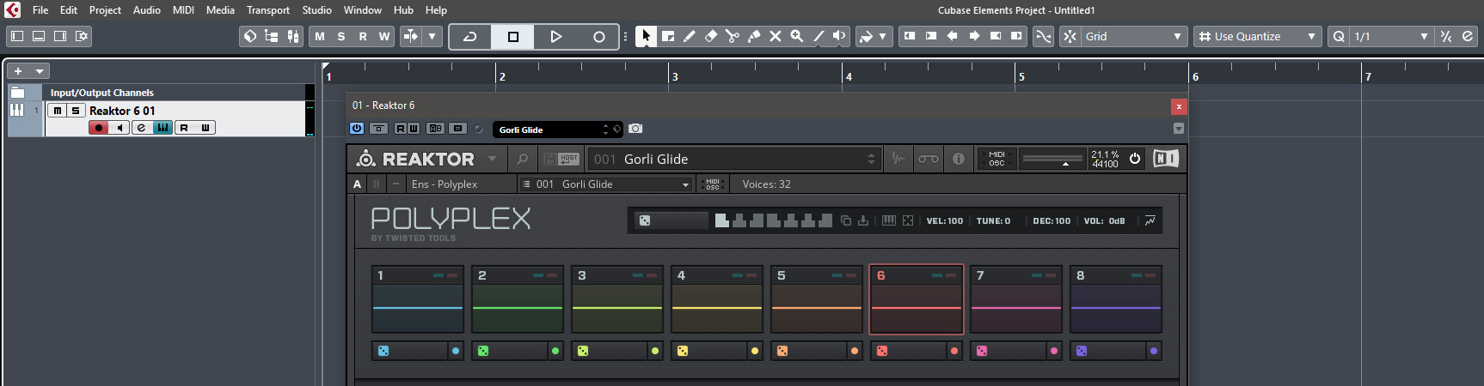Select the Play speaker tool
The height and width of the screenshot is (386, 1484).
(840, 36)
